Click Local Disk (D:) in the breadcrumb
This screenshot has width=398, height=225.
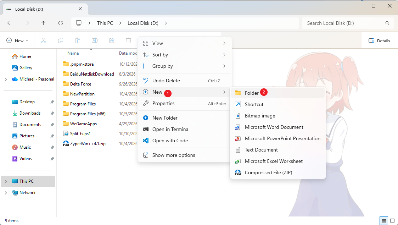point(143,23)
